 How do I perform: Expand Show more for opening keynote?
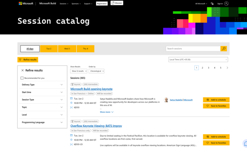pyautogui.click(x=107, y=112)
